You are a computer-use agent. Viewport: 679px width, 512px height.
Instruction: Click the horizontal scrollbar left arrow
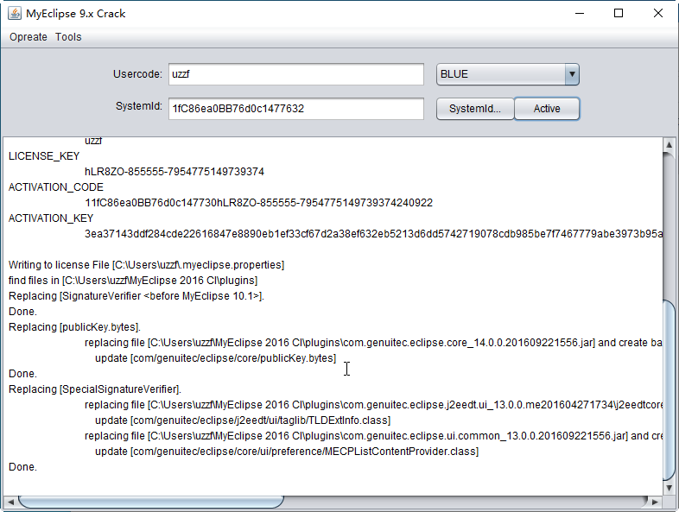[11, 502]
